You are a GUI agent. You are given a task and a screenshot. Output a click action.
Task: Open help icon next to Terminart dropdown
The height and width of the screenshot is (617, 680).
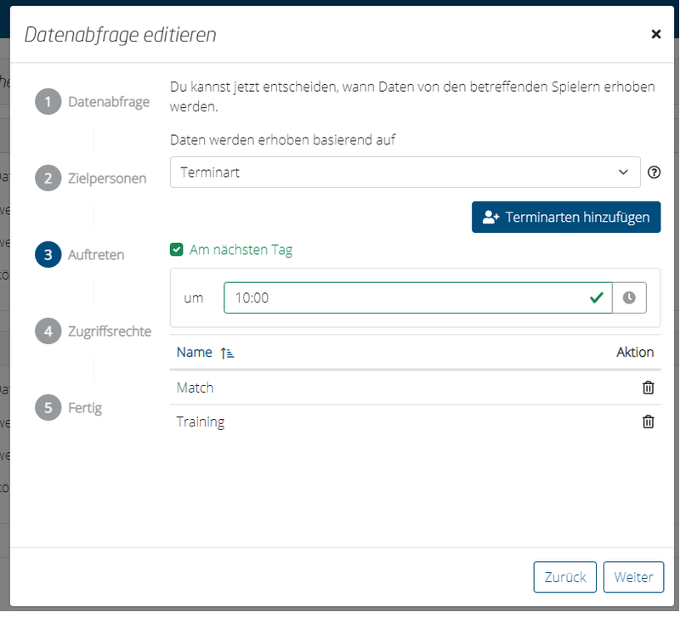pos(654,173)
